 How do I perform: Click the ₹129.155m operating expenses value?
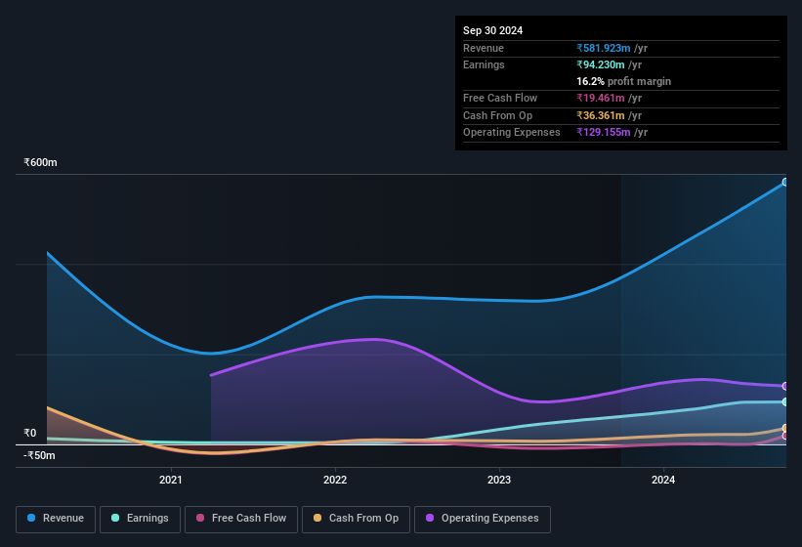[604, 132]
